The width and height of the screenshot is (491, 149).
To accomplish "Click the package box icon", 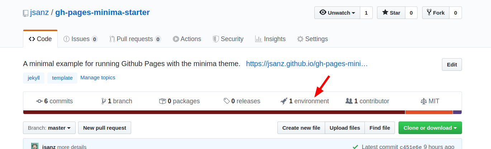I will [x=162, y=101].
